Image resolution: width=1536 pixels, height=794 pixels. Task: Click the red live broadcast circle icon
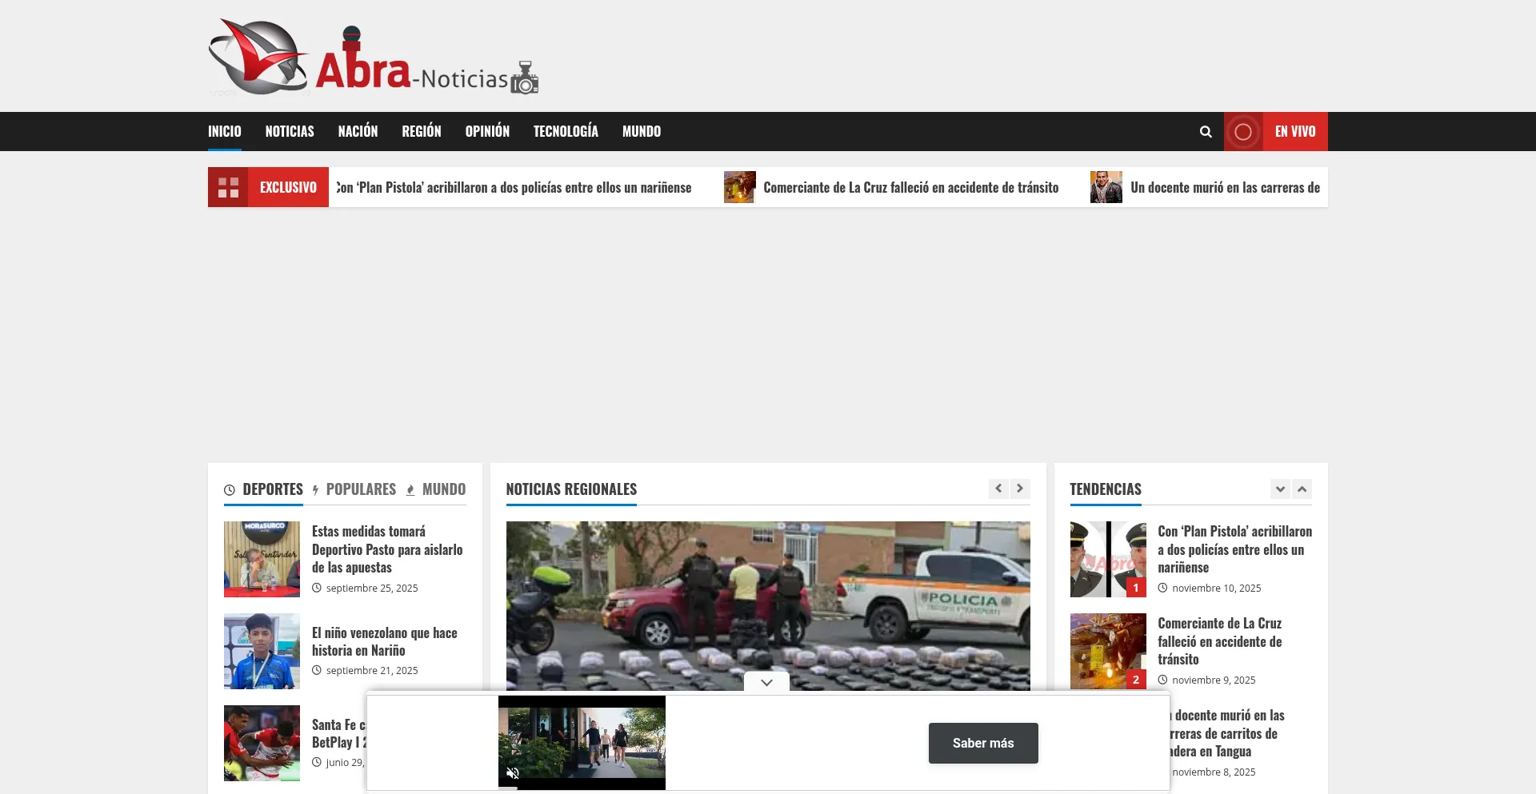point(1243,132)
